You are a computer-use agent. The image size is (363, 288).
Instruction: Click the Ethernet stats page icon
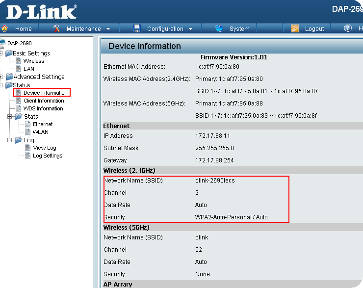click(x=27, y=124)
